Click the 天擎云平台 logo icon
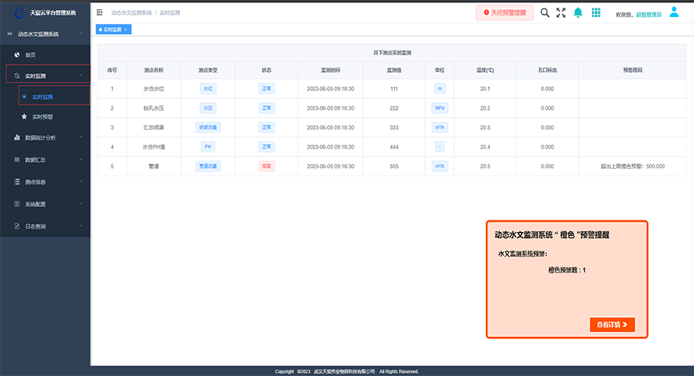The height and width of the screenshot is (376, 694). point(19,12)
